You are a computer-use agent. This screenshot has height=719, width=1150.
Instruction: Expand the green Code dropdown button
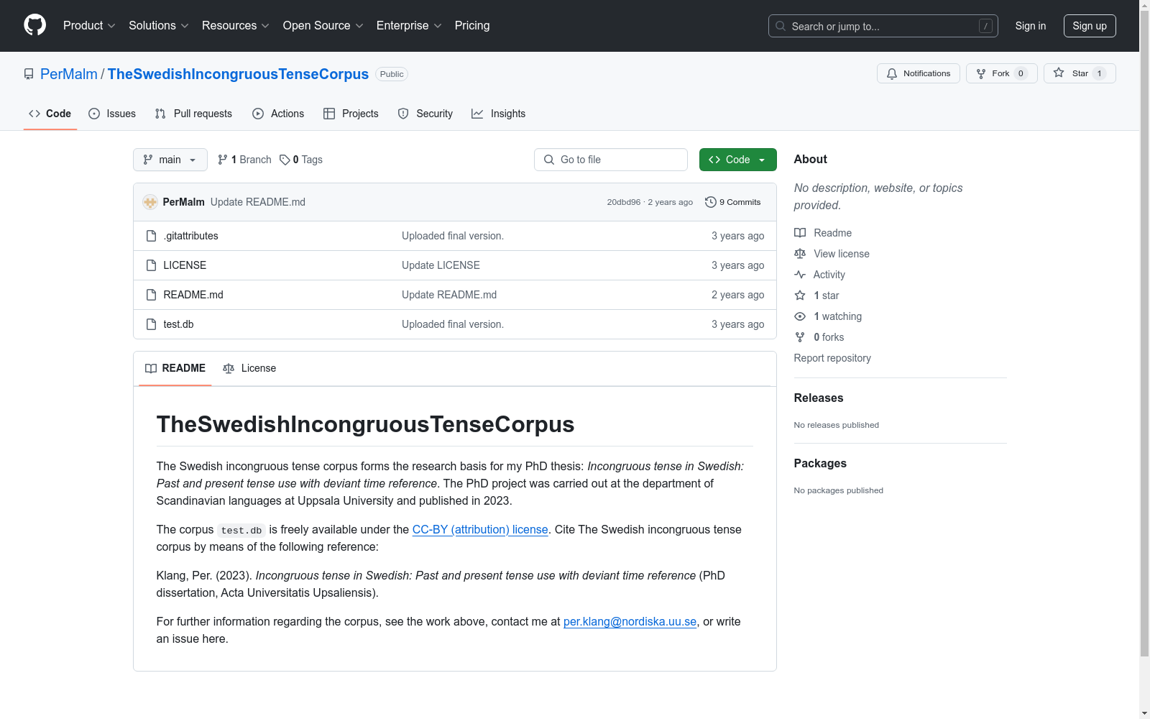point(738,160)
